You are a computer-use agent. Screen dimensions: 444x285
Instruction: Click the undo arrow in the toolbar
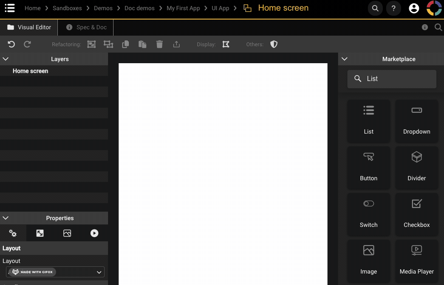(11, 44)
